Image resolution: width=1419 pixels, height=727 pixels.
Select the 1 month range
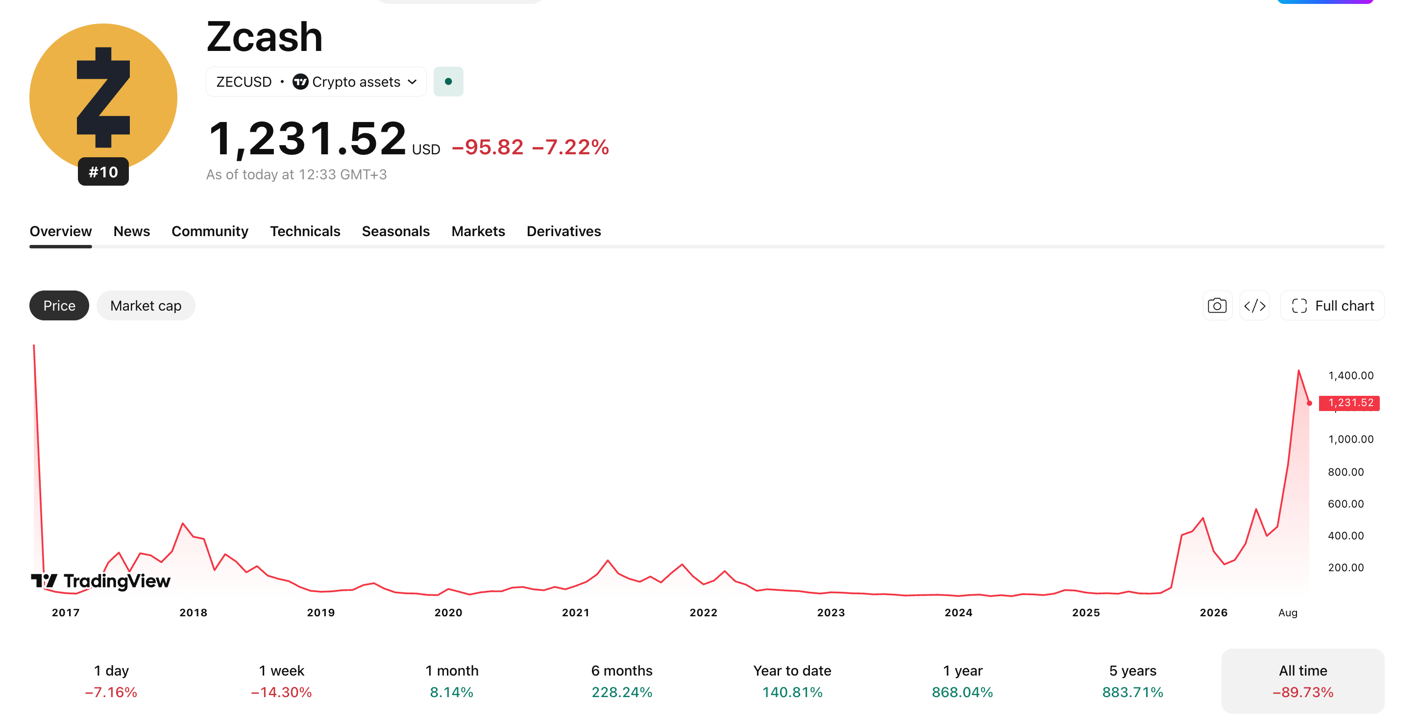click(x=452, y=681)
